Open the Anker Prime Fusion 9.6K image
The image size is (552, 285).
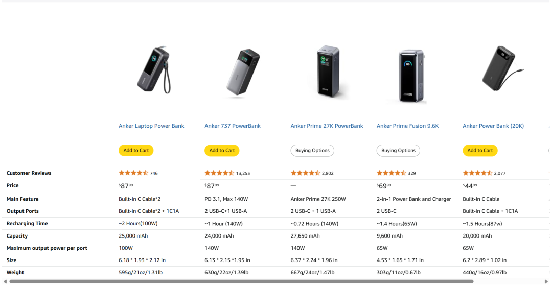[x=412, y=76]
